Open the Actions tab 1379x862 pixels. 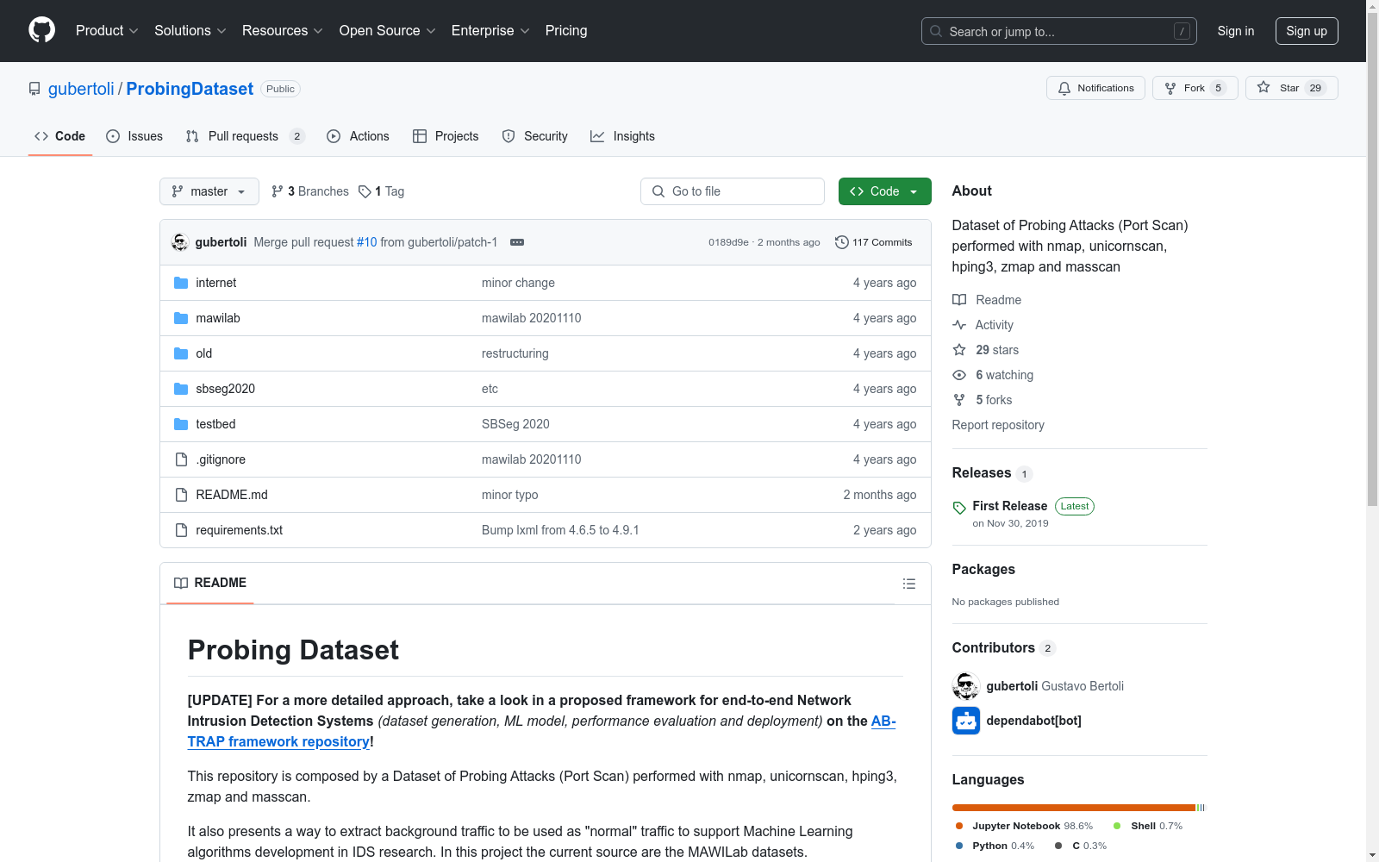click(359, 136)
